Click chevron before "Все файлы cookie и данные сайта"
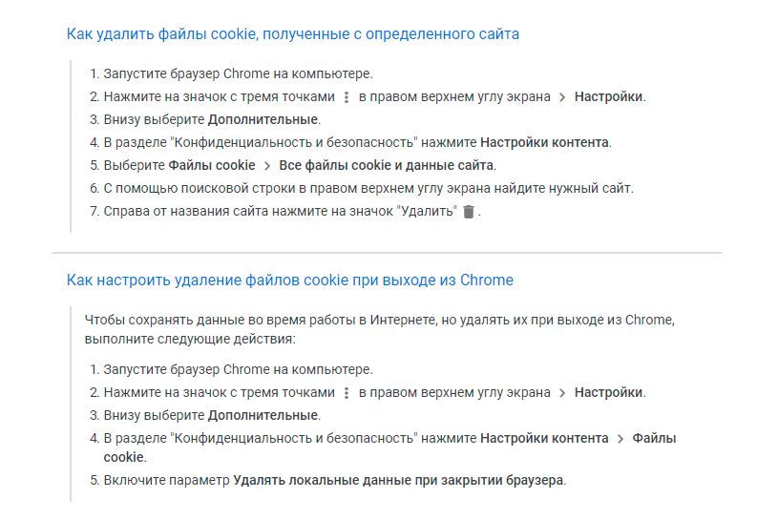This screenshot has height=520, width=778. click(x=267, y=166)
